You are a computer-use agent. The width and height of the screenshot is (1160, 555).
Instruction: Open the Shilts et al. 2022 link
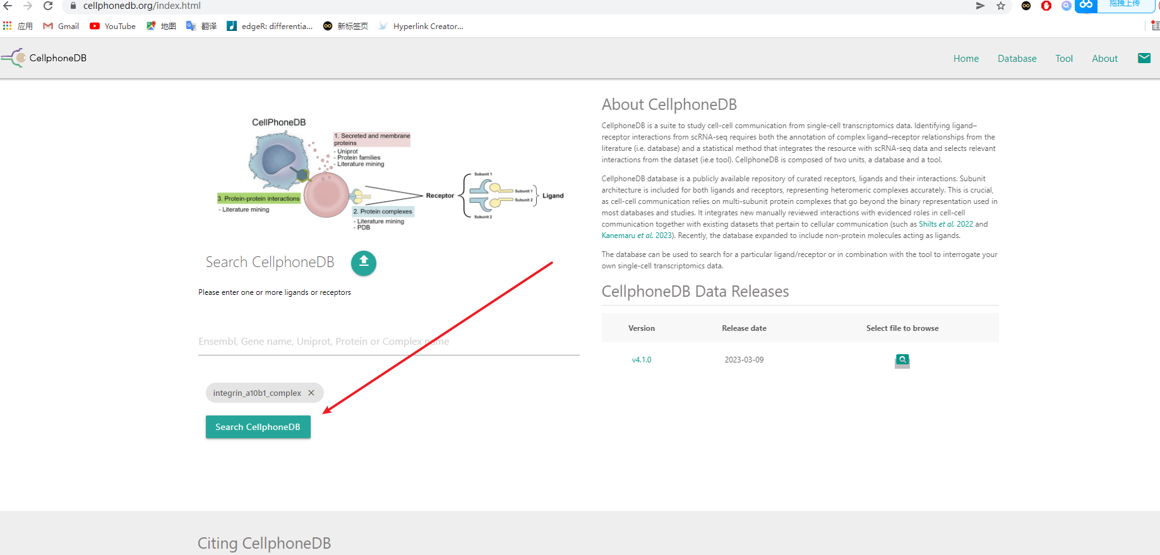pyautogui.click(x=945, y=224)
